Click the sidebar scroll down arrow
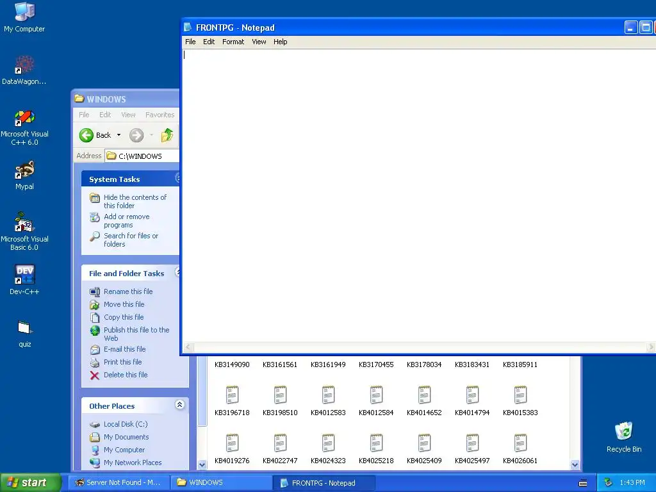The width and height of the screenshot is (656, 492). [202, 464]
